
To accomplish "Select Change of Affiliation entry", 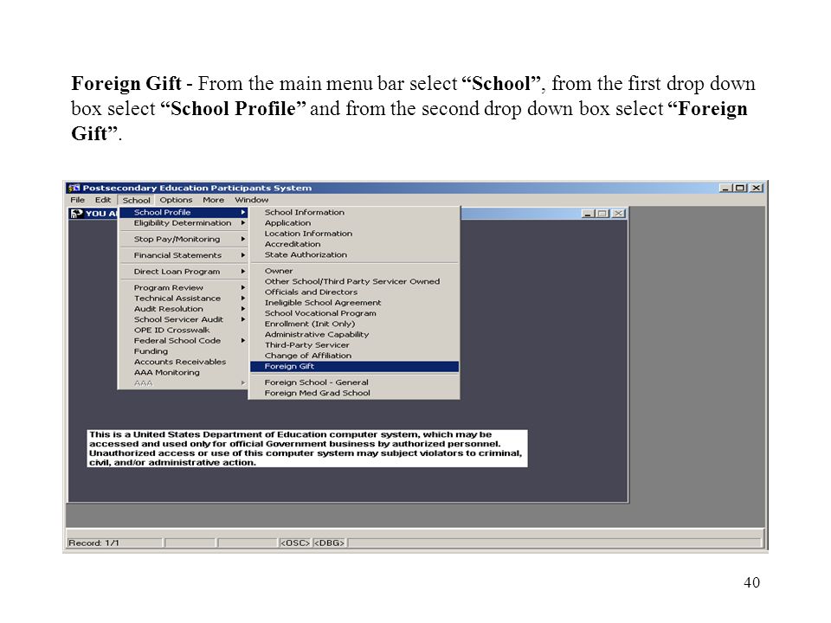I will point(354,356).
